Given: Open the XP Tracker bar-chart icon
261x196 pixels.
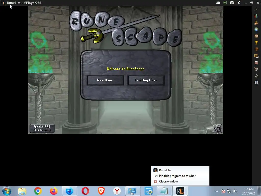Looking at the screenshot, I should point(256,16).
